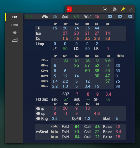140x148 pixels.
Task: Click CO vs BU value 69
Action: (87, 71)
